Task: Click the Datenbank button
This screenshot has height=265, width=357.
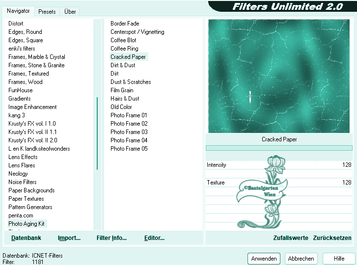Action: pyautogui.click(x=26, y=238)
